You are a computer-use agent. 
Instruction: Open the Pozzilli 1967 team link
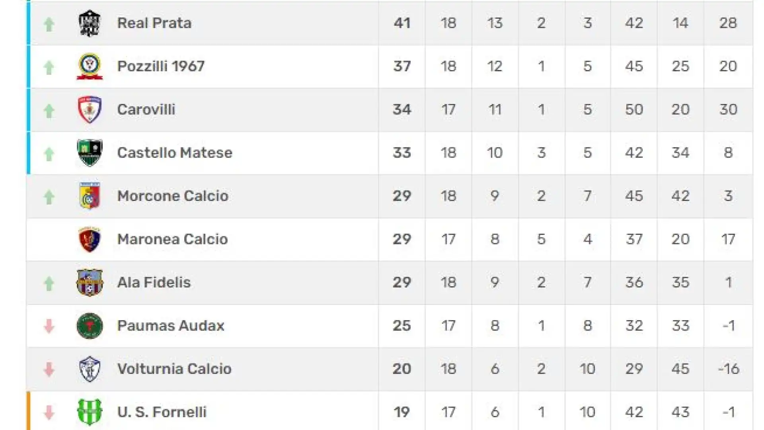tap(161, 66)
